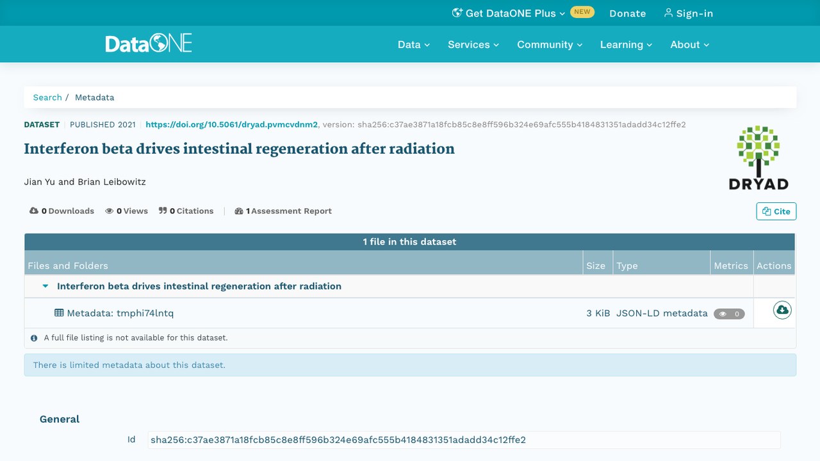Image resolution: width=820 pixels, height=461 pixels.
Task: Click the Cite button
Action: point(776,211)
